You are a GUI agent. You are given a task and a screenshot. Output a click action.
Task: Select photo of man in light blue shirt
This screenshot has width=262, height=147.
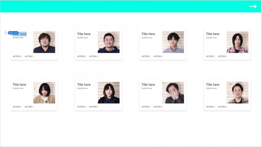click(x=173, y=42)
